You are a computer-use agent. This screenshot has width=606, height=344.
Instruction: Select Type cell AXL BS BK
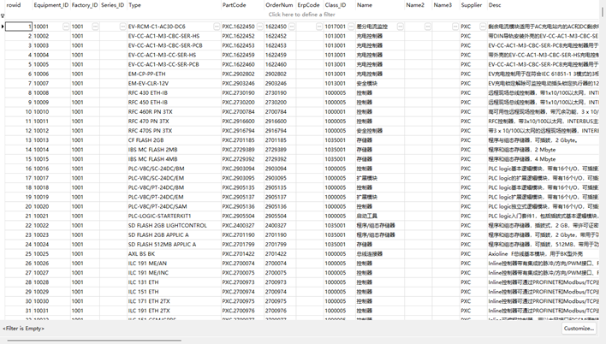click(174, 254)
